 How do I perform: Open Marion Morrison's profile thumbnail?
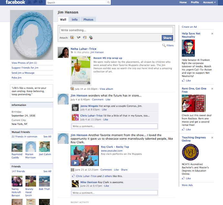pyautogui.click(x=31, y=147)
